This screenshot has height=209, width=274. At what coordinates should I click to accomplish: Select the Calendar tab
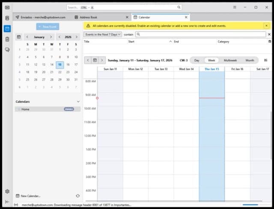[161, 17]
